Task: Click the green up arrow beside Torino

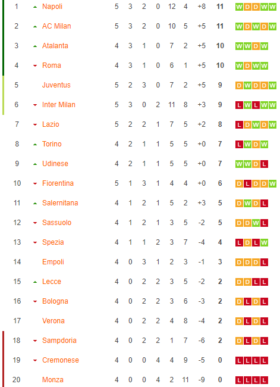Action: pos(35,145)
